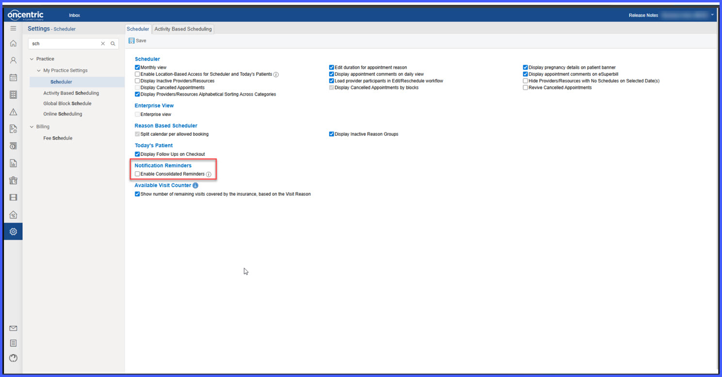The width and height of the screenshot is (722, 377).
Task: Open the house with phone icon
Action: tap(13, 214)
